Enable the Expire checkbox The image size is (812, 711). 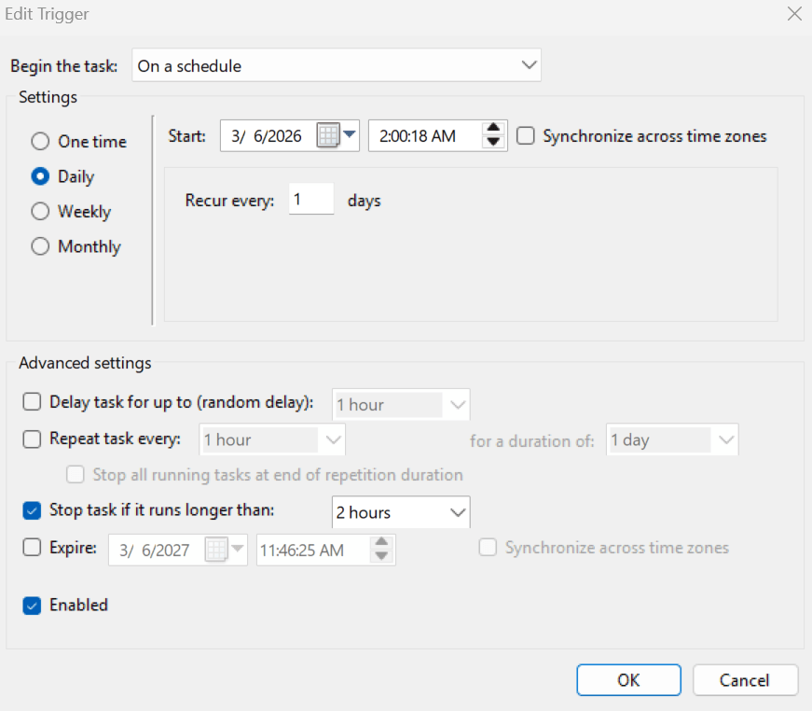[x=32, y=549]
